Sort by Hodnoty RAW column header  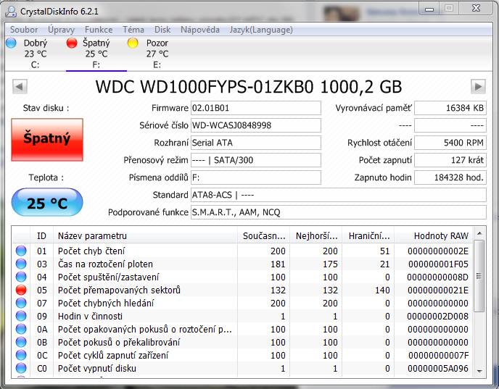coord(434,236)
